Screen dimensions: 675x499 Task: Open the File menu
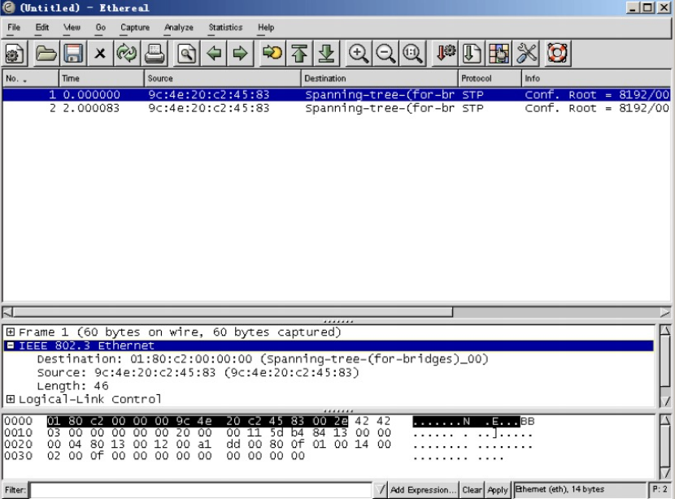14,28
